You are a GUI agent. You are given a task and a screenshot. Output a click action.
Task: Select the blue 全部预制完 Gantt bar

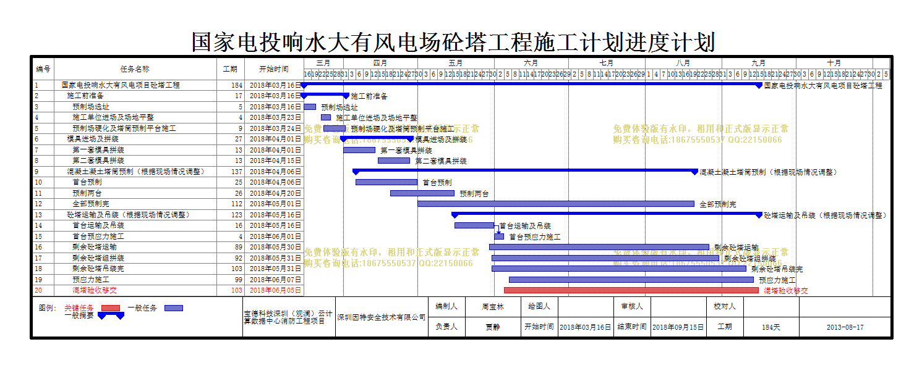[x=556, y=204]
